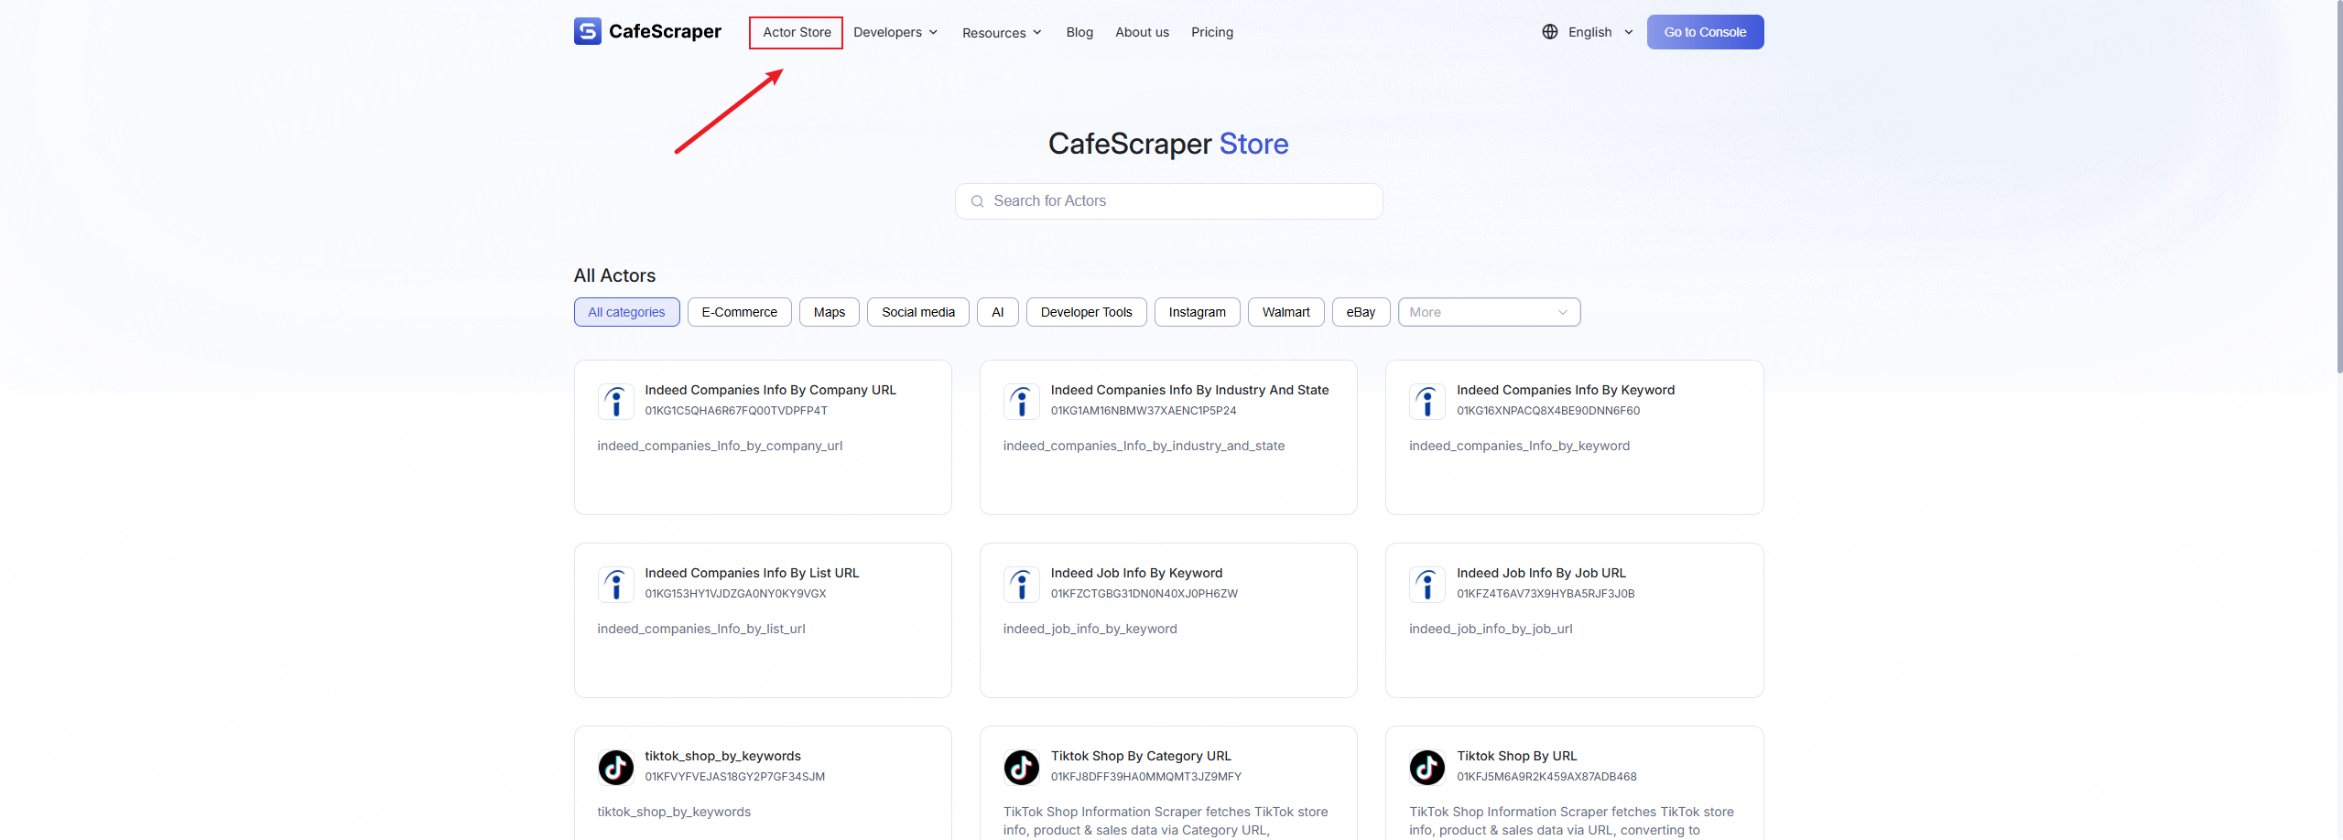Open Tiktok Shop By Category URL actor

tap(1141, 756)
